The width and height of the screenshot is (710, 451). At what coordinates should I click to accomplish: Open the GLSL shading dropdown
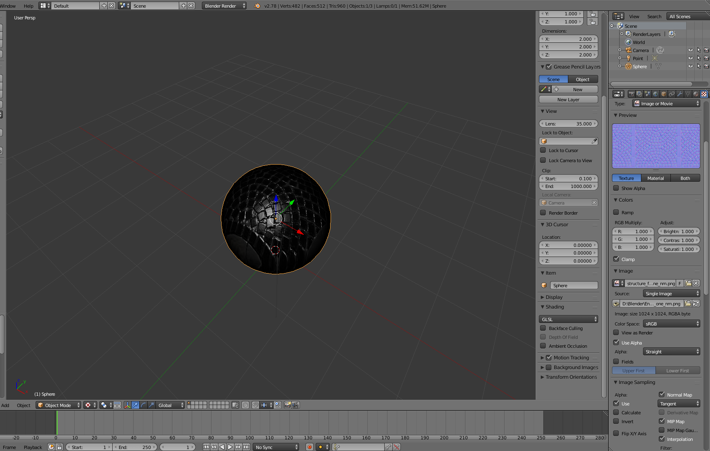568,319
